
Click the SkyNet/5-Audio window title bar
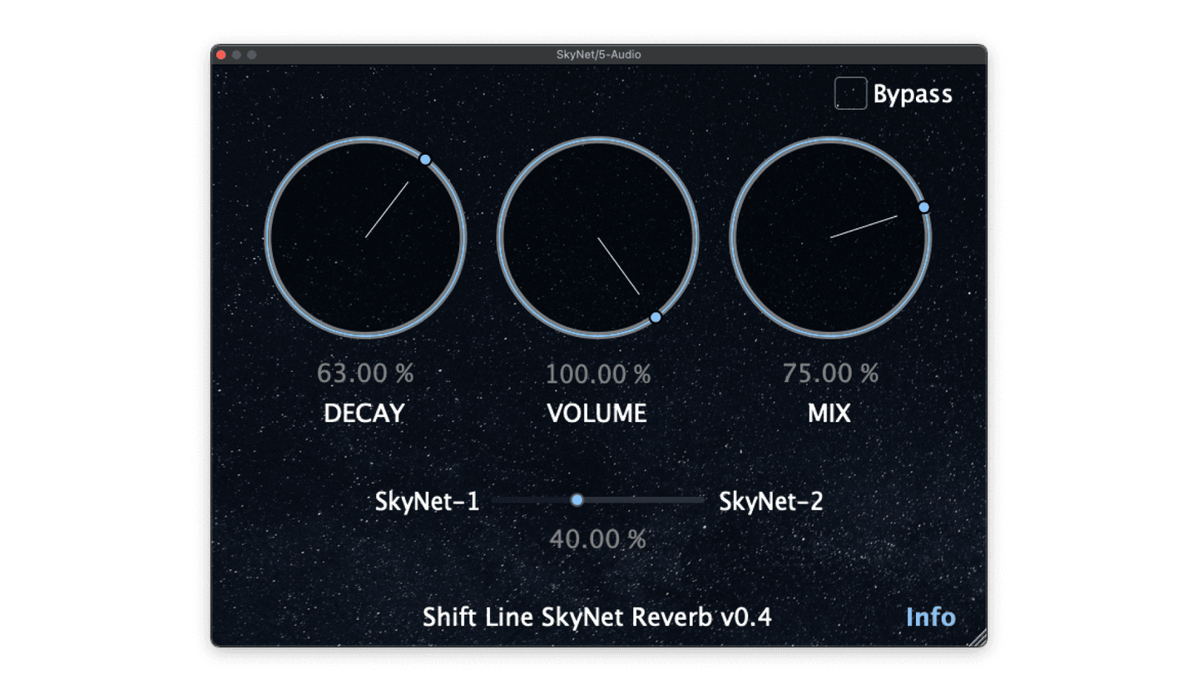tap(599, 54)
